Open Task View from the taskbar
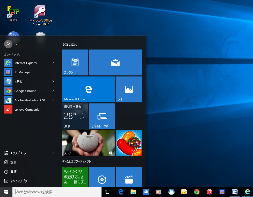The width and height of the screenshot is (253, 197). tap(108, 192)
